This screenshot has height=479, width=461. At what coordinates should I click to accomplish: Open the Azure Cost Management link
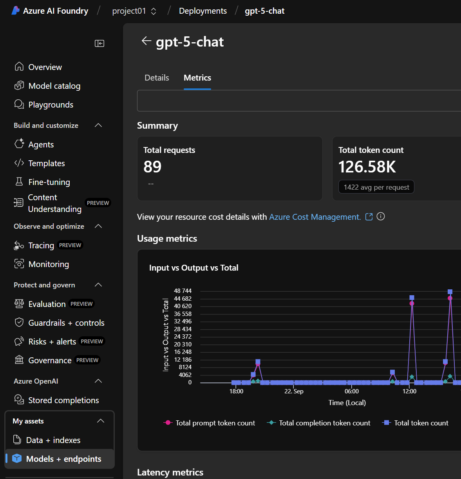click(315, 217)
